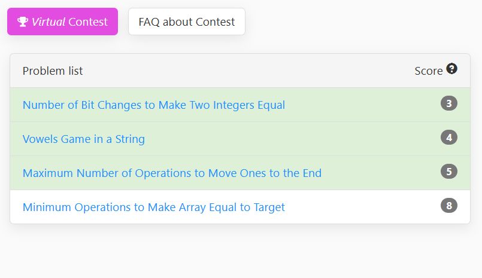
Task: Select the Minimum Operations white row
Action: coord(240,207)
